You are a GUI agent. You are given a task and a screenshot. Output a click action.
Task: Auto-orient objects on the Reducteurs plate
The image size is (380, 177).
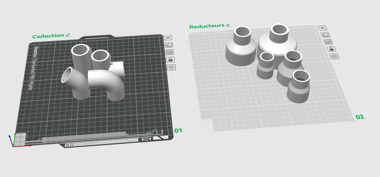(x=326, y=35)
